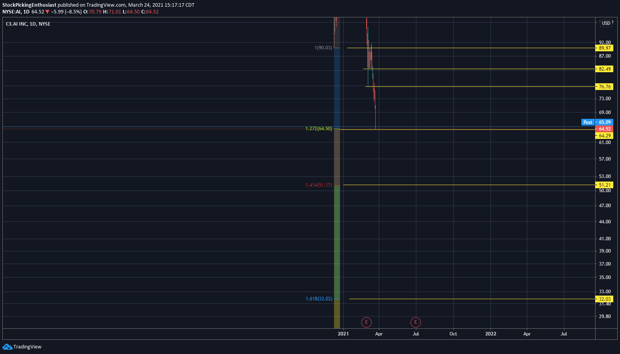Select the C3.AI INC, 1D, NYSE chart title
620x354 pixels.
click(x=28, y=24)
